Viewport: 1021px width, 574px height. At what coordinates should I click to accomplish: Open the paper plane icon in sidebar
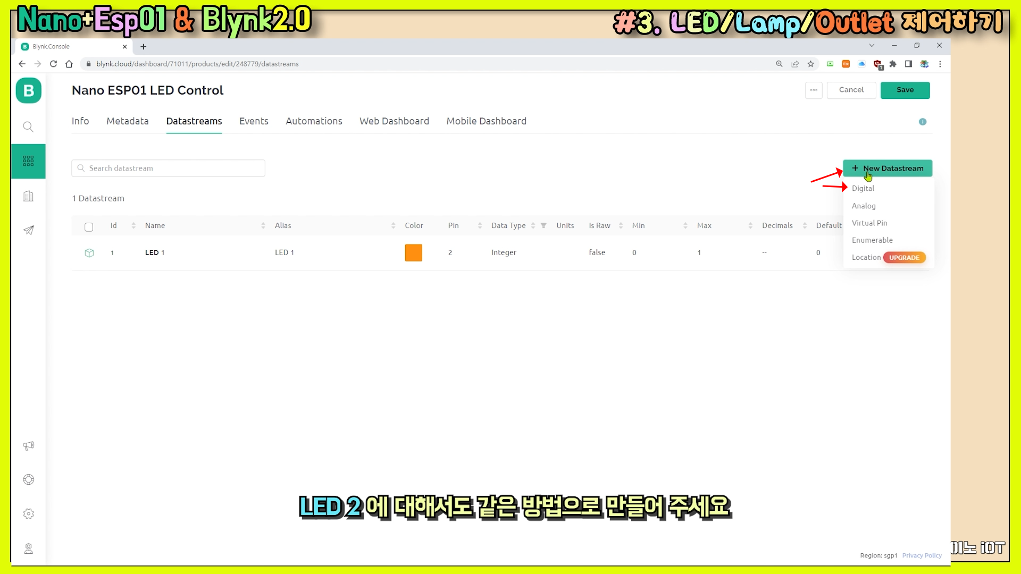pos(29,230)
